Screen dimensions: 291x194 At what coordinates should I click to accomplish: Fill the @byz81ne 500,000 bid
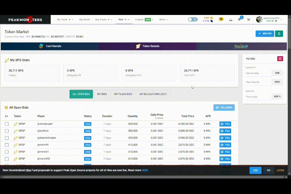(225, 131)
